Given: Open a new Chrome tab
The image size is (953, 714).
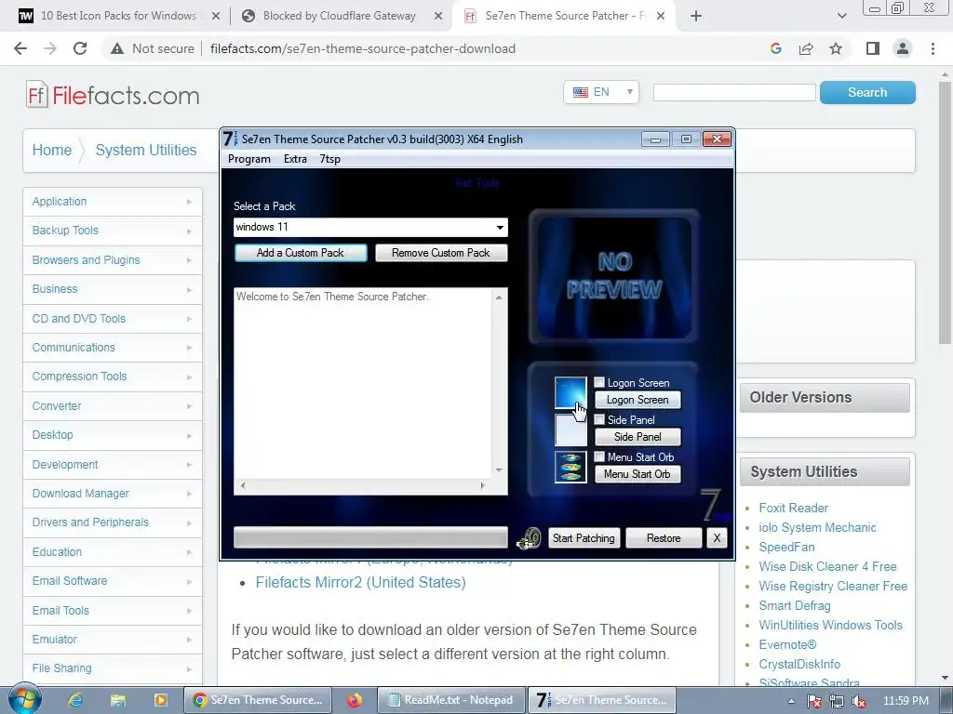Looking at the screenshot, I should coord(696,16).
